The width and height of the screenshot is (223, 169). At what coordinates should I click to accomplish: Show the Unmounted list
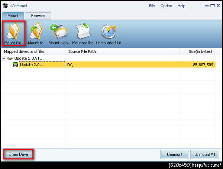pyautogui.click(x=109, y=34)
